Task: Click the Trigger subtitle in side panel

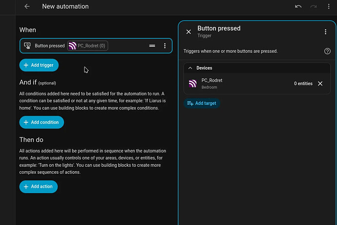Action: coord(204,36)
